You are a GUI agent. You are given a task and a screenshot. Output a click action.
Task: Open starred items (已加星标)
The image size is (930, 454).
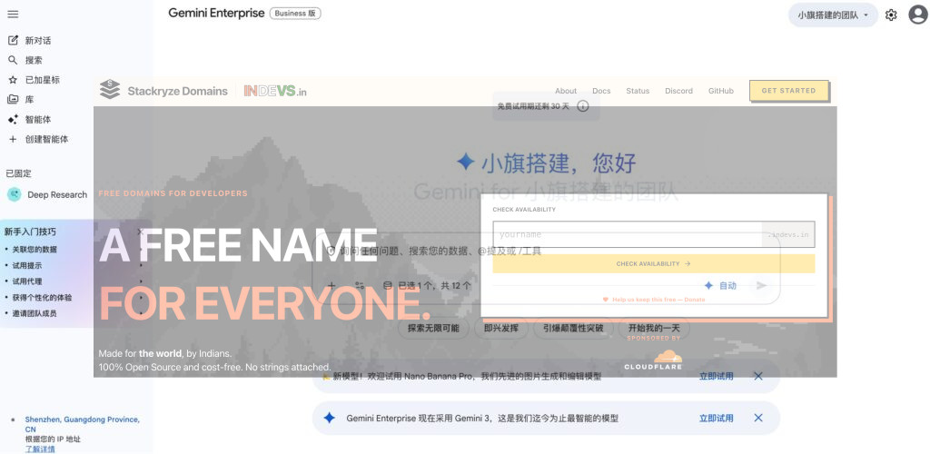13,80
